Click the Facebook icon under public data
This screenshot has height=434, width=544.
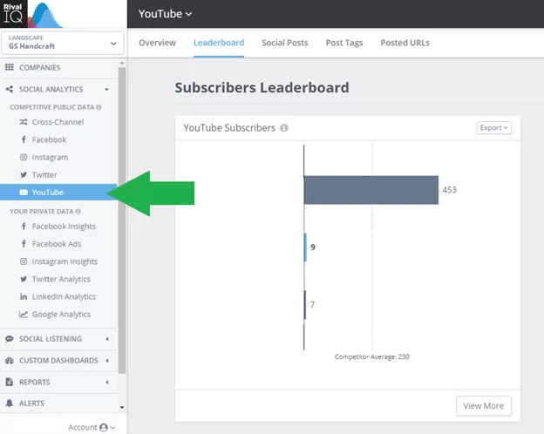coord(24,139)
